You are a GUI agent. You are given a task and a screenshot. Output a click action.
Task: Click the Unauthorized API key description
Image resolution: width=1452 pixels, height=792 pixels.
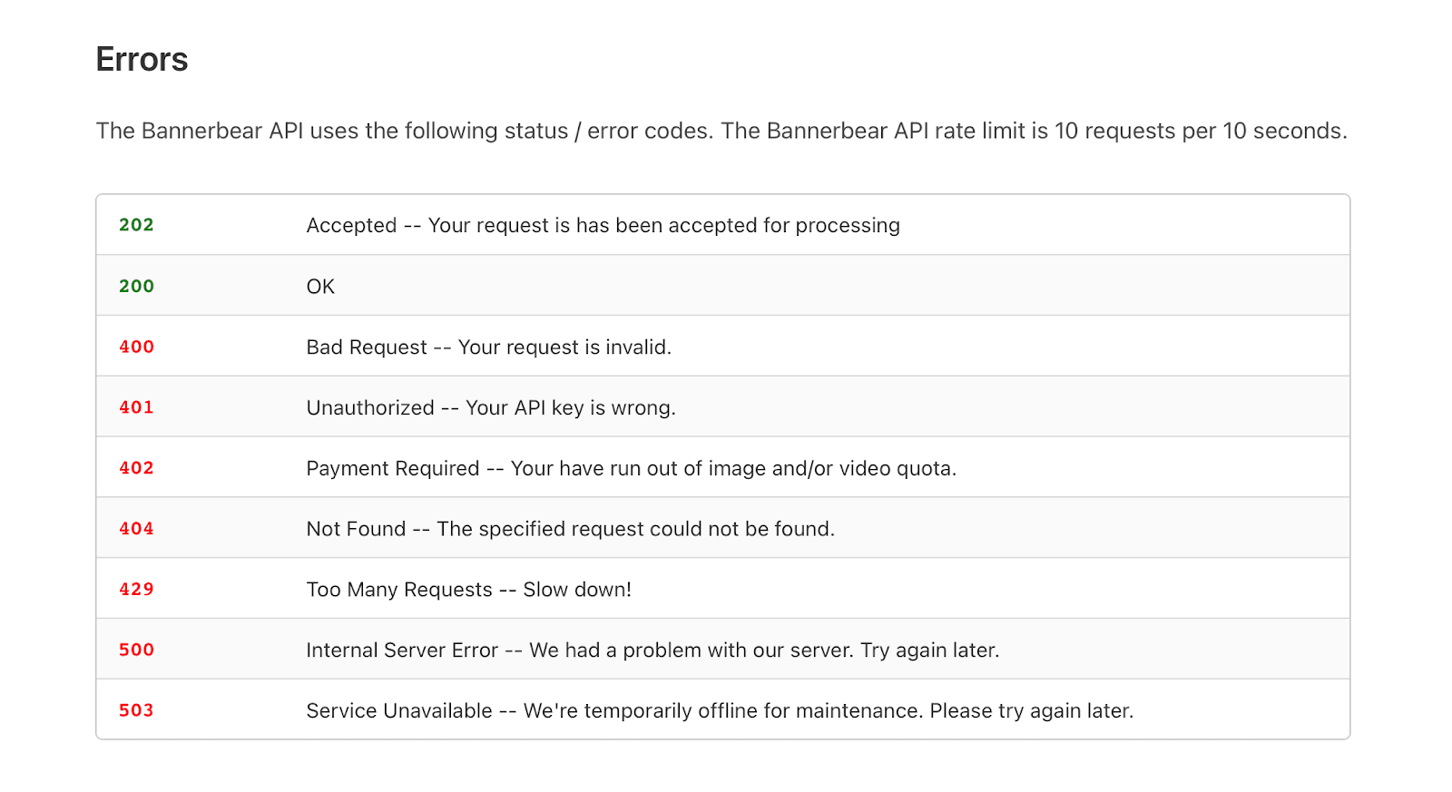(x=491, y=408)
